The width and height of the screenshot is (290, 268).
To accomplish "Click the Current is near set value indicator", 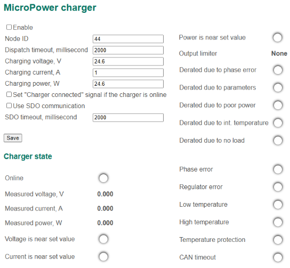I will point(103,256).
